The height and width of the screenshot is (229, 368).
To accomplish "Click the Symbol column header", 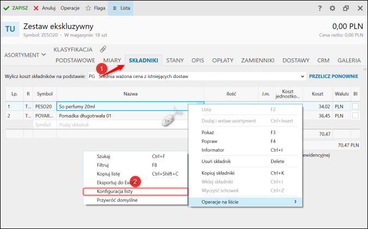I will pyautogui.click(x=45, y=94).
